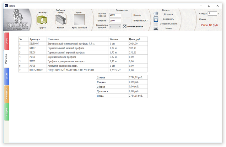
Task: Click the Высота проема input field
Action: tap(115, 15)
